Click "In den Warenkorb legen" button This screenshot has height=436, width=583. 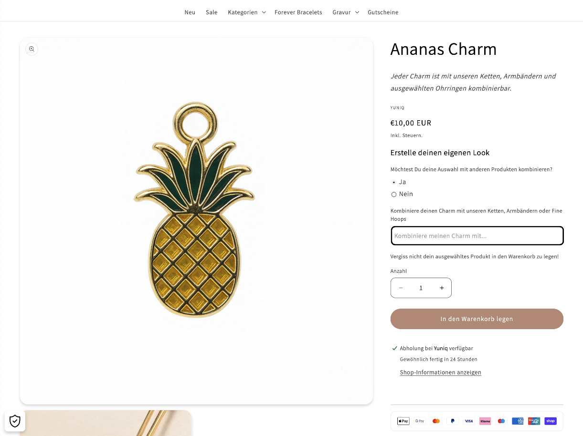click(x=477, y=319)
